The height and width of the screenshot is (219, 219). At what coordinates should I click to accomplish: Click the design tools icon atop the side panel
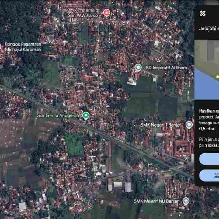tap(203, 13)
